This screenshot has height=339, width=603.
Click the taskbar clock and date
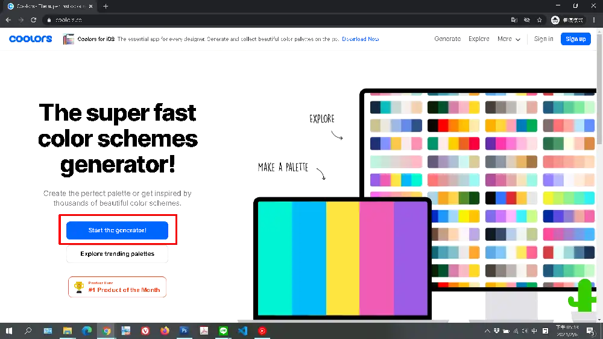point(567,331)
